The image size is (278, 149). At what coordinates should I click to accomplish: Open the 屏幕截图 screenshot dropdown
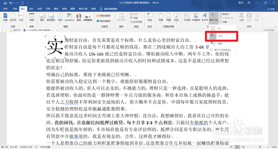[88, 18]
